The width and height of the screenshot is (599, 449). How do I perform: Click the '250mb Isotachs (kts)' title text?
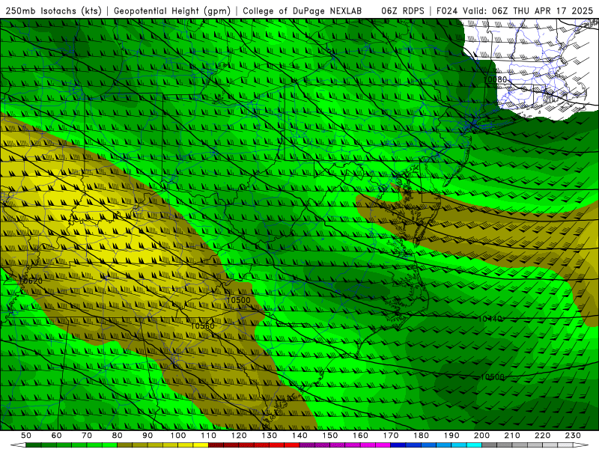[x=53, y=11]
